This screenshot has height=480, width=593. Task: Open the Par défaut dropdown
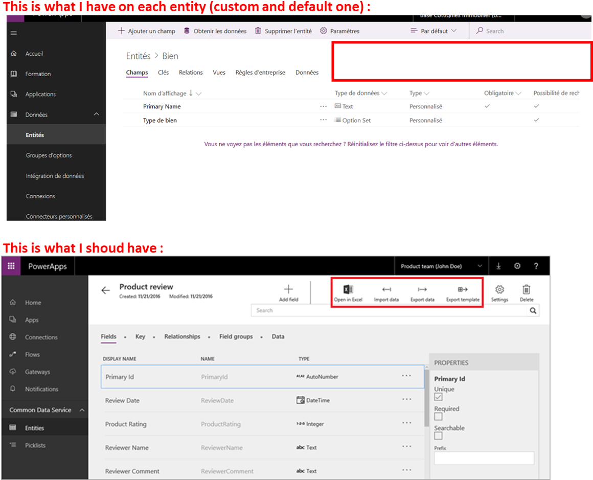pyautogui.click(x=434, y=31)
